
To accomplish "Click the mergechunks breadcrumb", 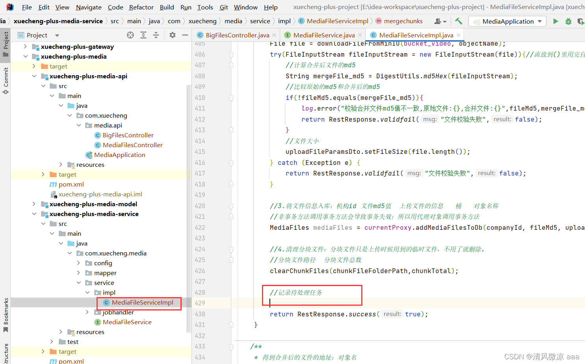I will click(399, 21).
